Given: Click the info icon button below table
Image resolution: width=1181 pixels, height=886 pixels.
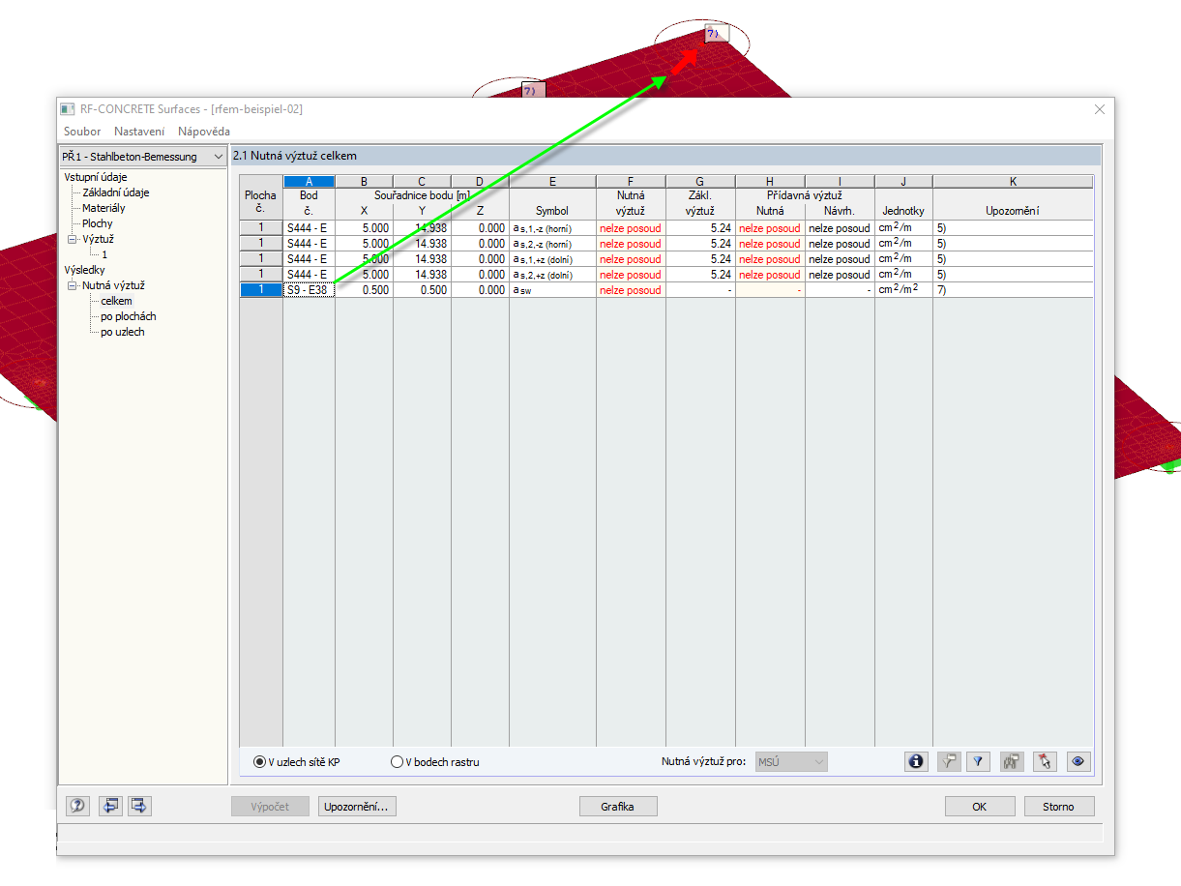Looking at the screenshot, I should [x=916, y=761].
